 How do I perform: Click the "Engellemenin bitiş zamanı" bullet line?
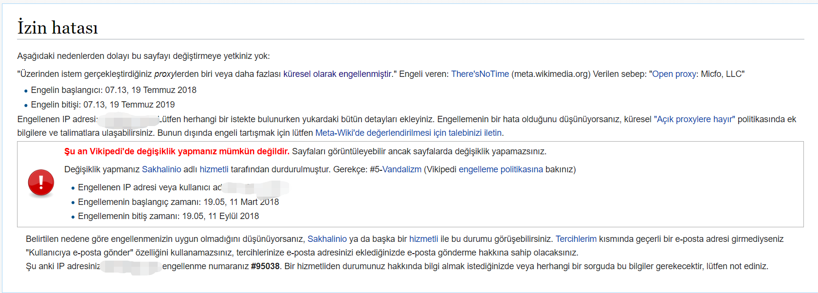point(168,216)
